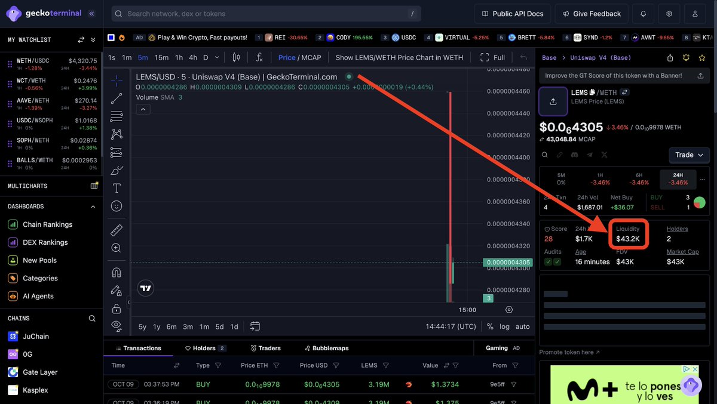Set a price alert for LEMS
Viewport: 717px width, 404px height.
tap(686, 58)
